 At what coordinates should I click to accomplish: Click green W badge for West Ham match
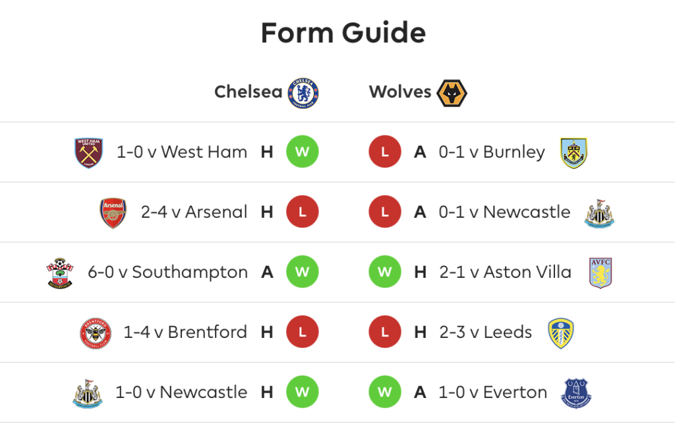[302, 152]
